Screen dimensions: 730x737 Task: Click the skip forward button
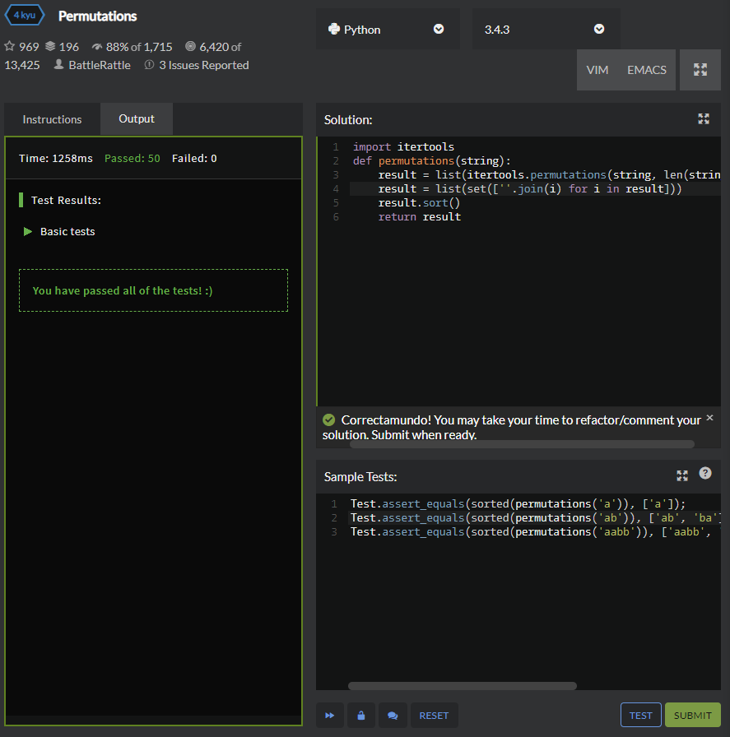pos(330,715)
